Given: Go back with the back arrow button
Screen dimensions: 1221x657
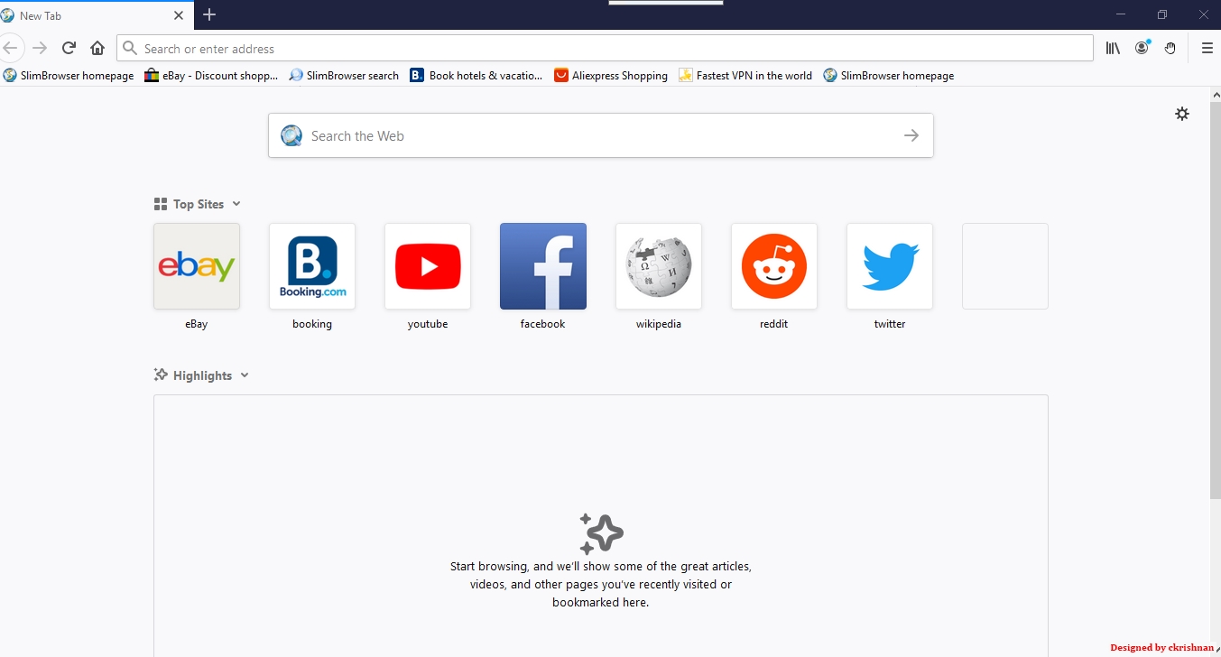Looking at the screenshot, I should [9, 48].
